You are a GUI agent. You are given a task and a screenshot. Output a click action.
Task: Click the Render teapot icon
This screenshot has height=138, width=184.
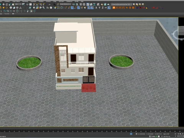(108, 4)
